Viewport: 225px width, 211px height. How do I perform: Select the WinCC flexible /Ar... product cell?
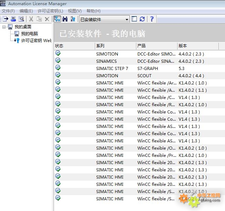[x=157, y=83]
